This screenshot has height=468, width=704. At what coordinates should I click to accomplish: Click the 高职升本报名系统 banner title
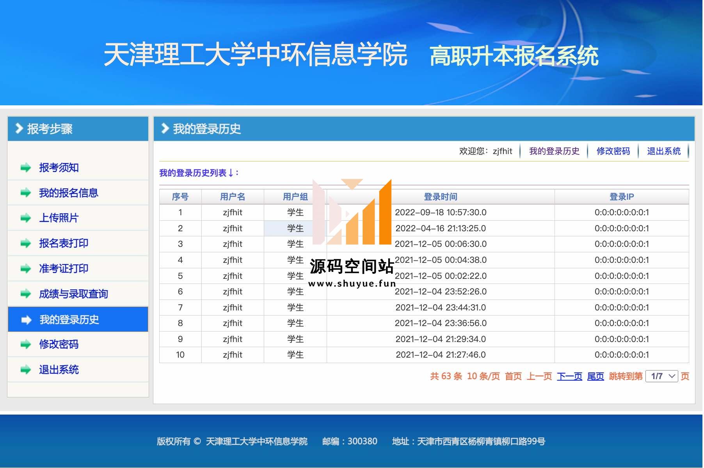point(514,55)
